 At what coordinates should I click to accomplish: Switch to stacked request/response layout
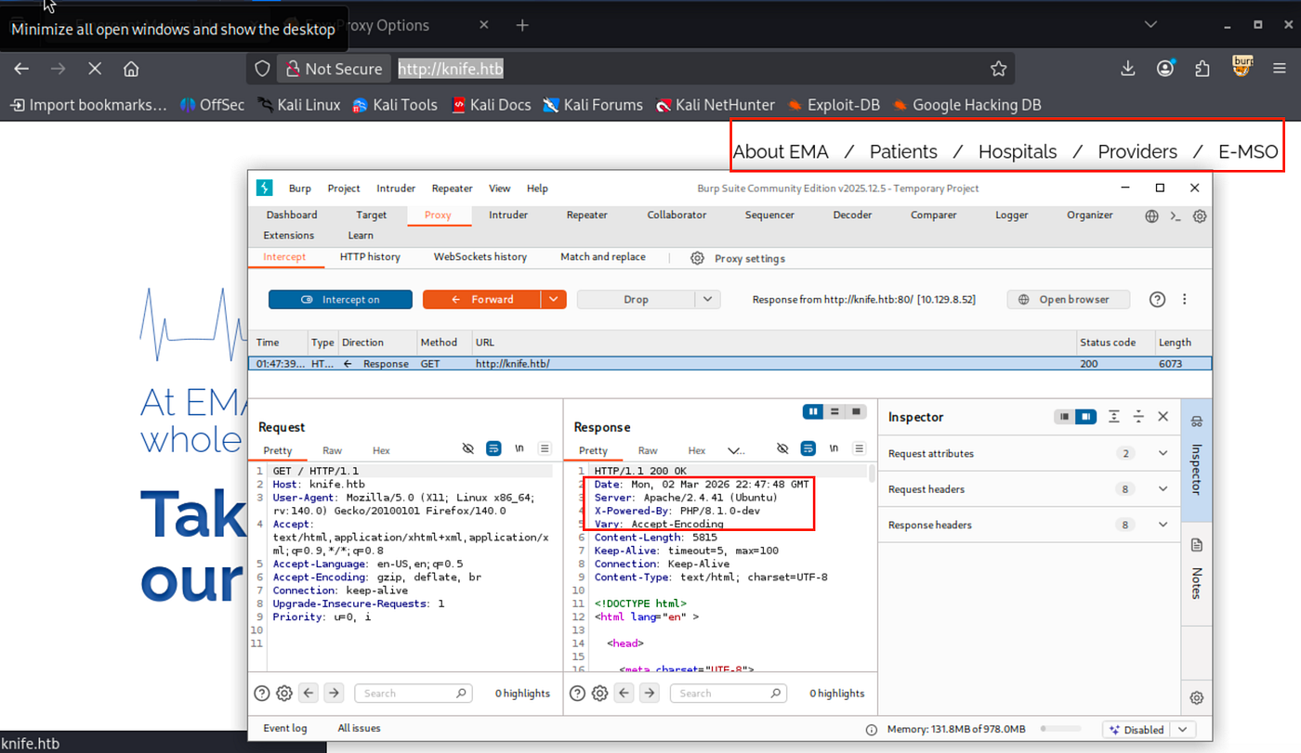(834, 411)
